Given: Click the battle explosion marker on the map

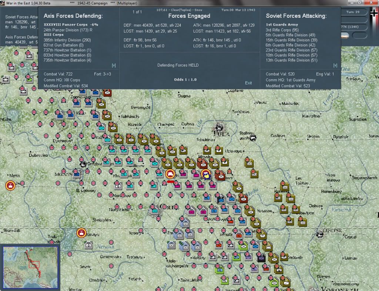Looking at the screenshot, I should (206, 176).
